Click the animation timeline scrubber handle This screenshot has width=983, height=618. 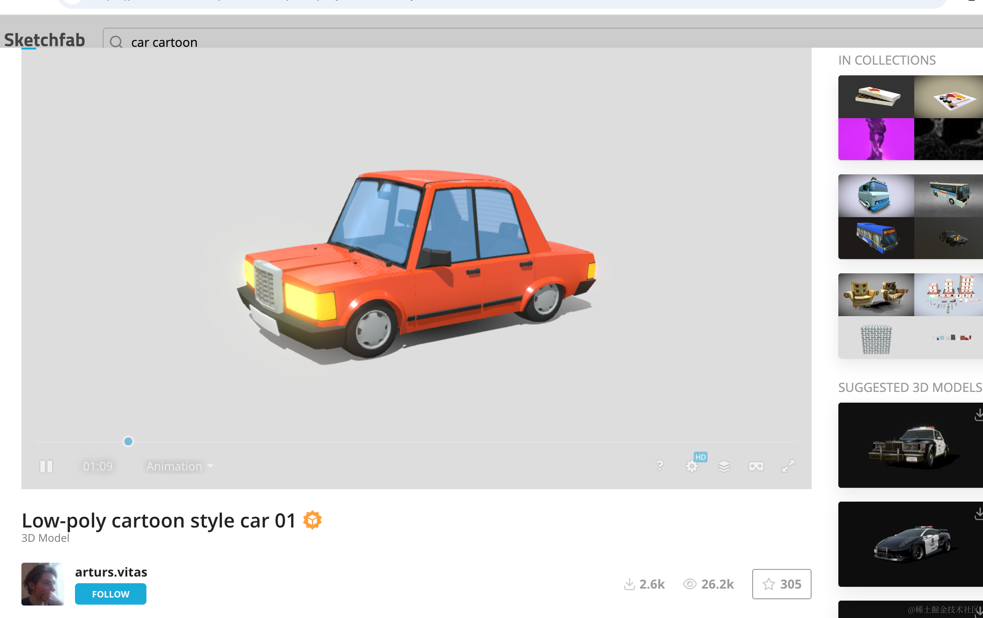click(128, 441)
